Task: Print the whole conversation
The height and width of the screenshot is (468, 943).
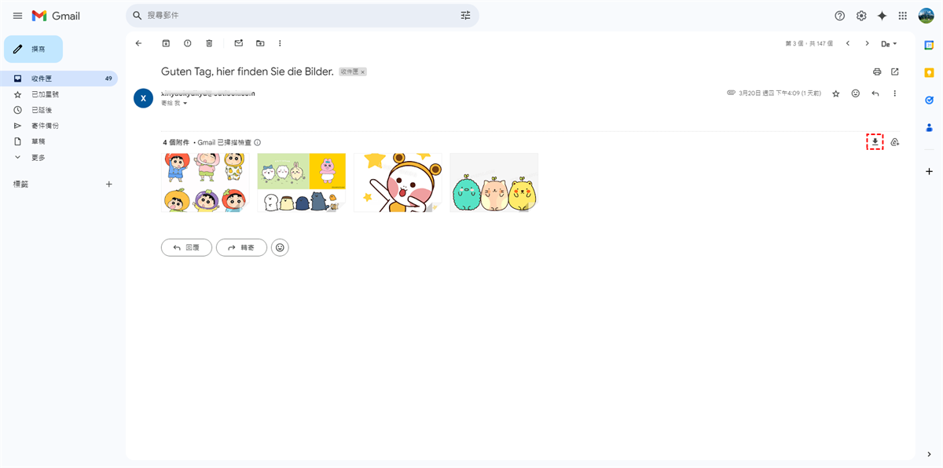Action: (877, 71)
